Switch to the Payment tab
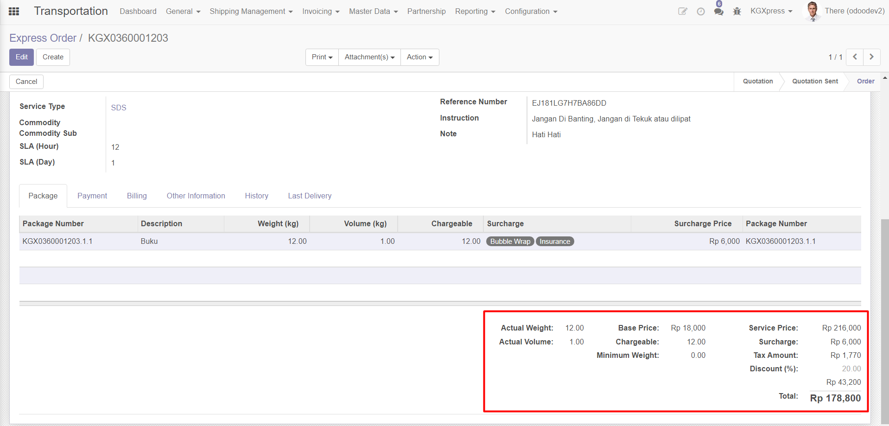This screenshot has height=426, width=889. pyautogui.click(x=92, y=196)
